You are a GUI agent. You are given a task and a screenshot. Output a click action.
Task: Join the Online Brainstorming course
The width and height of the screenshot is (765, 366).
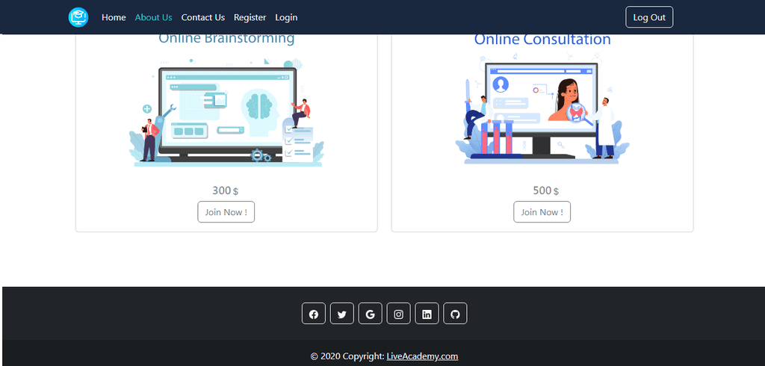point(226,212)
